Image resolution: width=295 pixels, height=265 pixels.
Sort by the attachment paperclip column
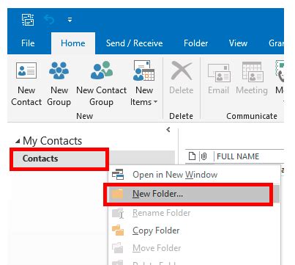point(203,156)
